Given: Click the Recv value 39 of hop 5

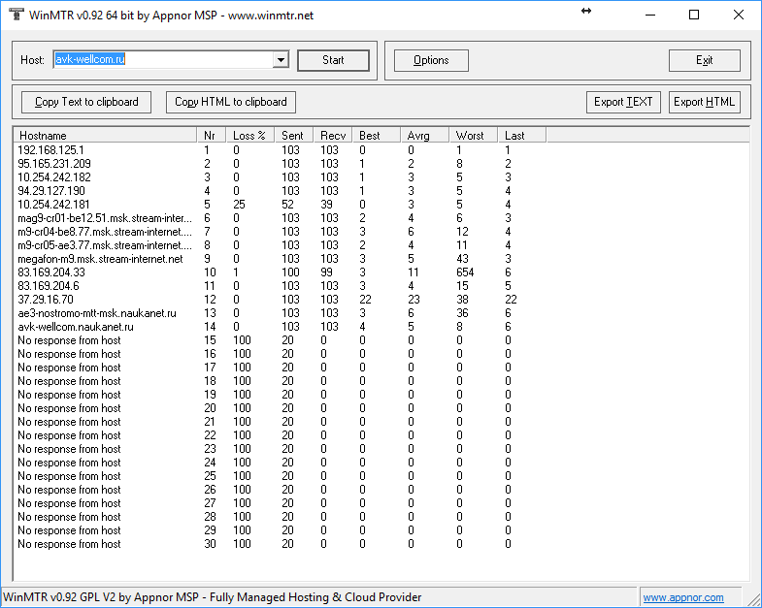Looking at the screenshot, I should point(326,205).
